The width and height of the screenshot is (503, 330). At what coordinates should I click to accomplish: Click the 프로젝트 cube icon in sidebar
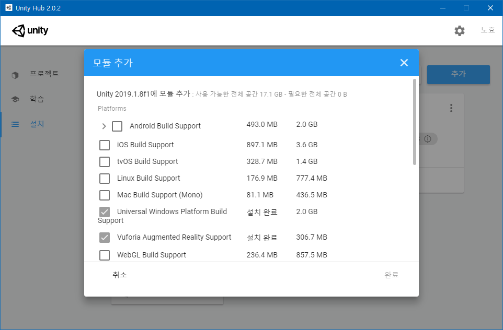point(15,75)
